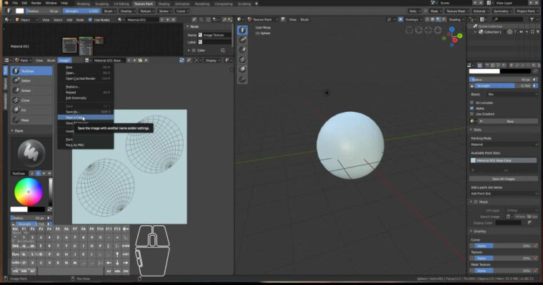The image size is (543, 285).
Task: Toggle the Use Nodes checkbox
Action: (x=91, y=20)
